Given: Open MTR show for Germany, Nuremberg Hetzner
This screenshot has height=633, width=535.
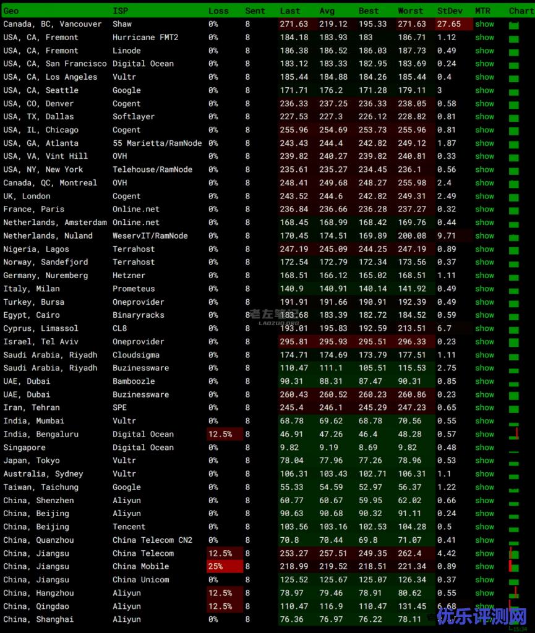Looking at the screenshot, I should 484,276.
